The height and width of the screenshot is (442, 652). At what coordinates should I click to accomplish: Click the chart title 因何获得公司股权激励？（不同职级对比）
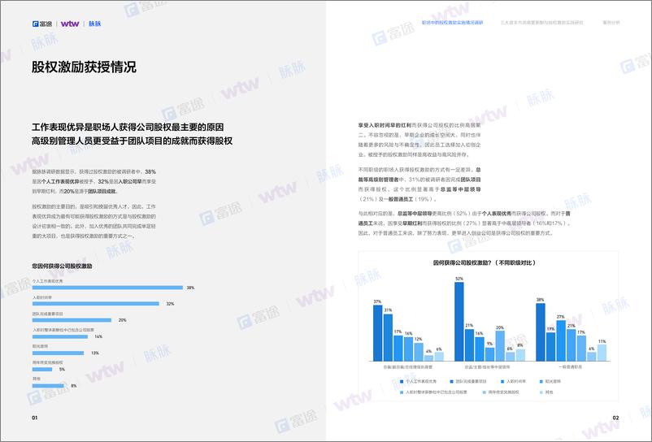[x=485, y=262]
